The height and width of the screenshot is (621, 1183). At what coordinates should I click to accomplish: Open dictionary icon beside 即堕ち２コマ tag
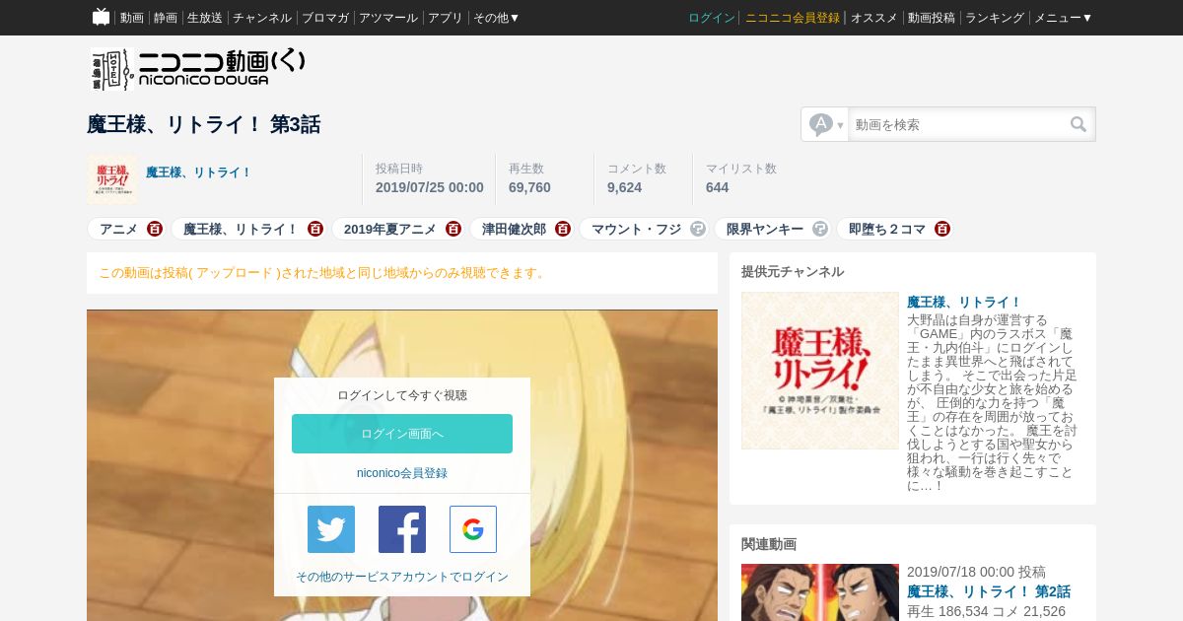pyautogui.click(x=942, y=229)
